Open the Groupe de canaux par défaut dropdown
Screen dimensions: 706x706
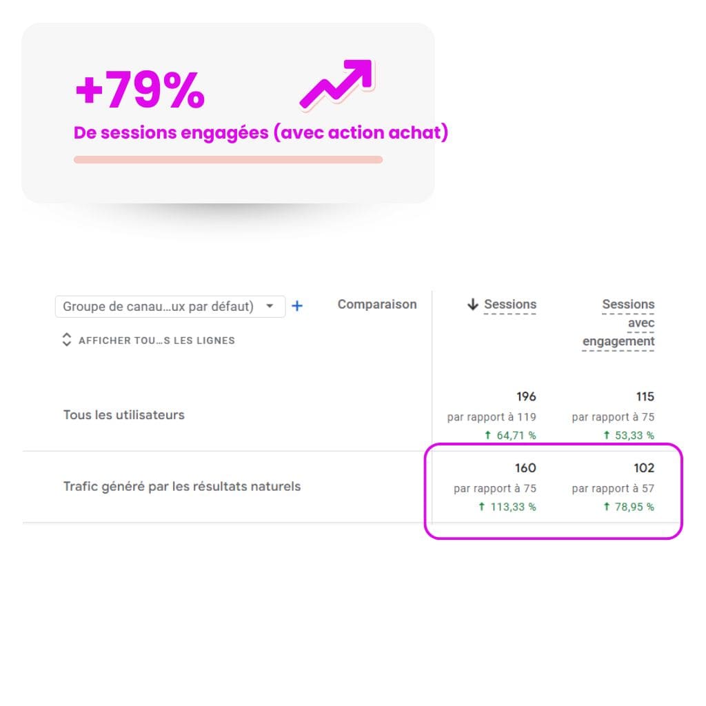pos(169,305)
